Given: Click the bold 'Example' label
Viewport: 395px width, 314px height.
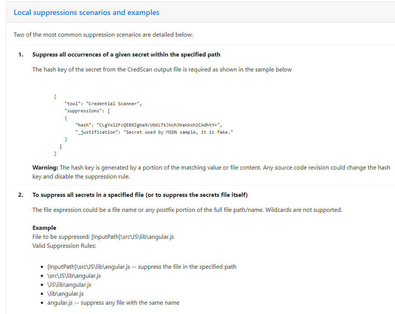Looking at the screenshot, I should 44,228.
